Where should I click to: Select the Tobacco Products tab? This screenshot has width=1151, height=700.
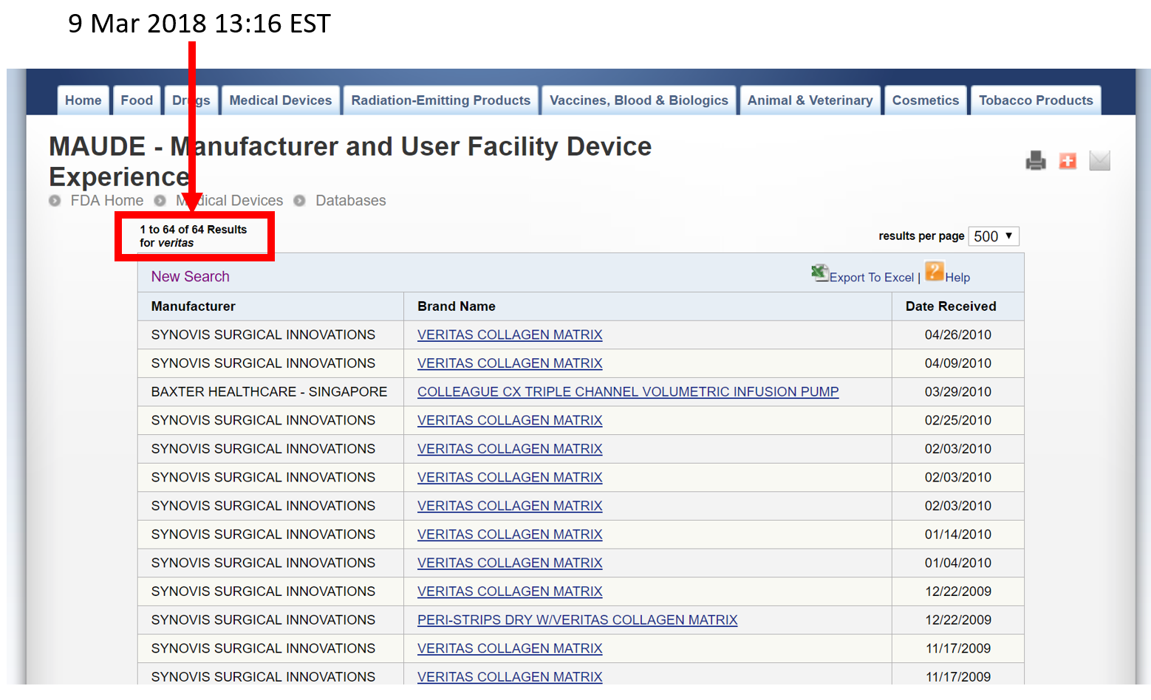click(1035, 100)
